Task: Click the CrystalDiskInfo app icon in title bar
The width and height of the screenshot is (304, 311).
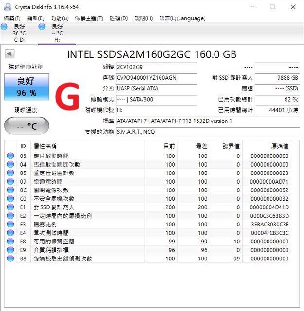Action: click(x=7, y=7)
